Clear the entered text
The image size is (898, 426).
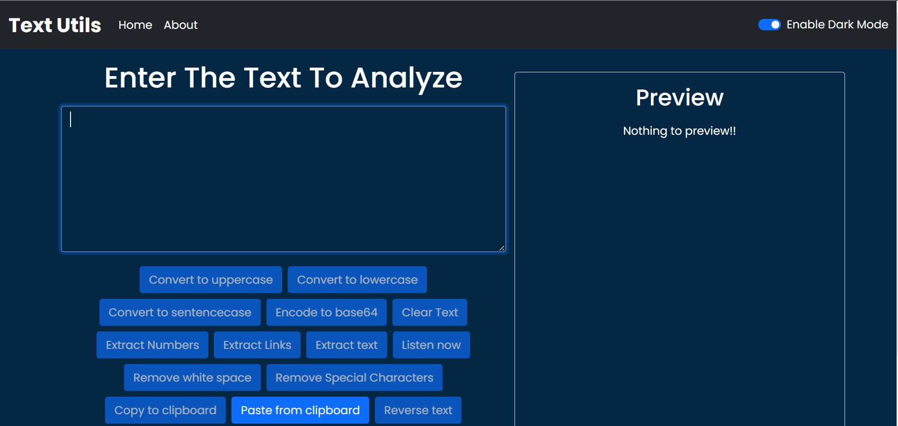(429, 312)
